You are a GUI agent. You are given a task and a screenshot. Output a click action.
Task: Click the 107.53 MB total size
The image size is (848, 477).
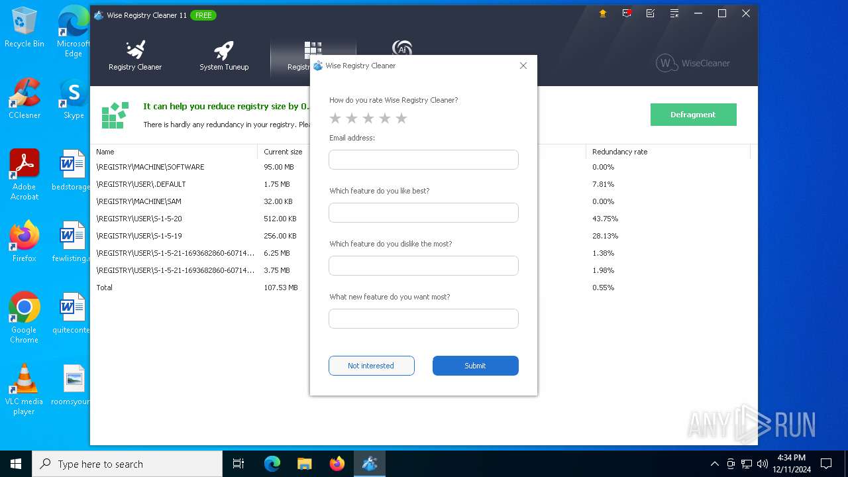281,288
